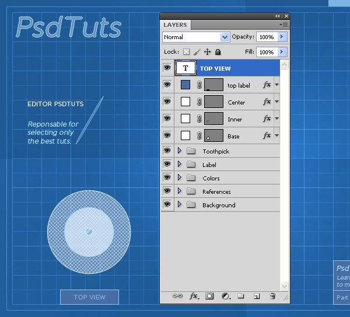Hide the top label layer
Screen dimensions: 350x317
point(167,85)
